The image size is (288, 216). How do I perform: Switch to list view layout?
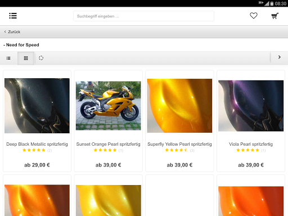(x=8, y=58)
